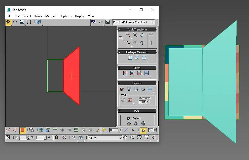249x160 pixels.
Task: Click the Relax Until Flat icon
Action: (137, 58)
